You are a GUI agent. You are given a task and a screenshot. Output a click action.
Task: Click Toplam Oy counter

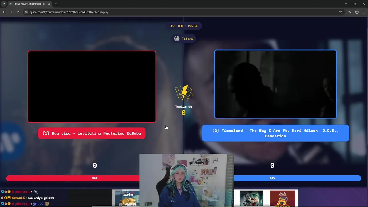coord(183,110)
